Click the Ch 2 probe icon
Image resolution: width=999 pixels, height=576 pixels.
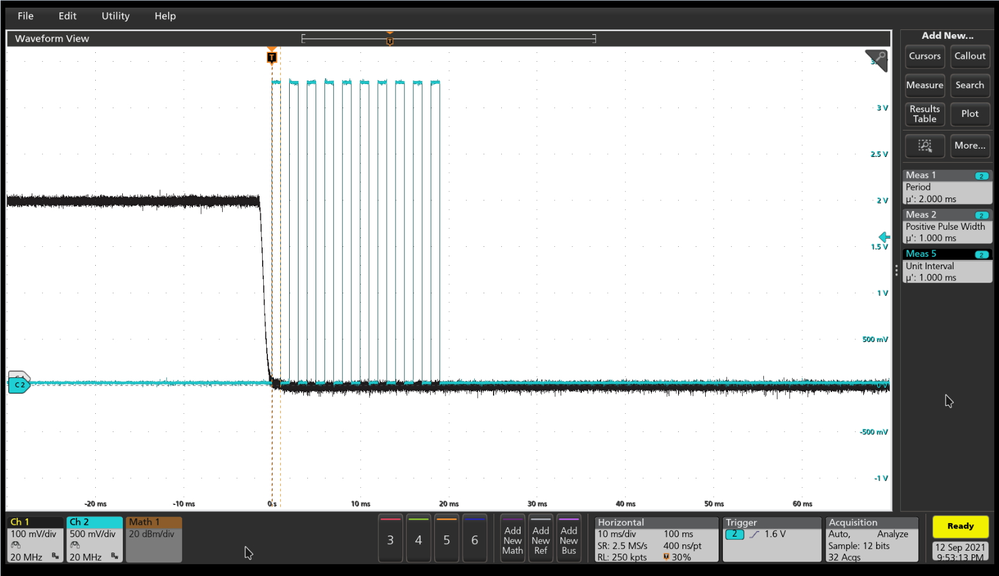[75, 545]
